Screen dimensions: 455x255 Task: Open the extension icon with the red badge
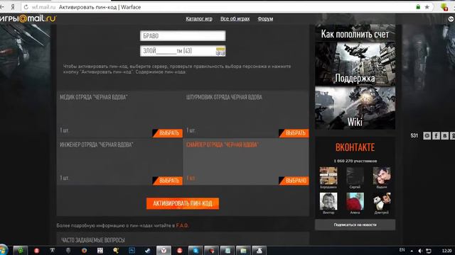(x=444, y=7)
